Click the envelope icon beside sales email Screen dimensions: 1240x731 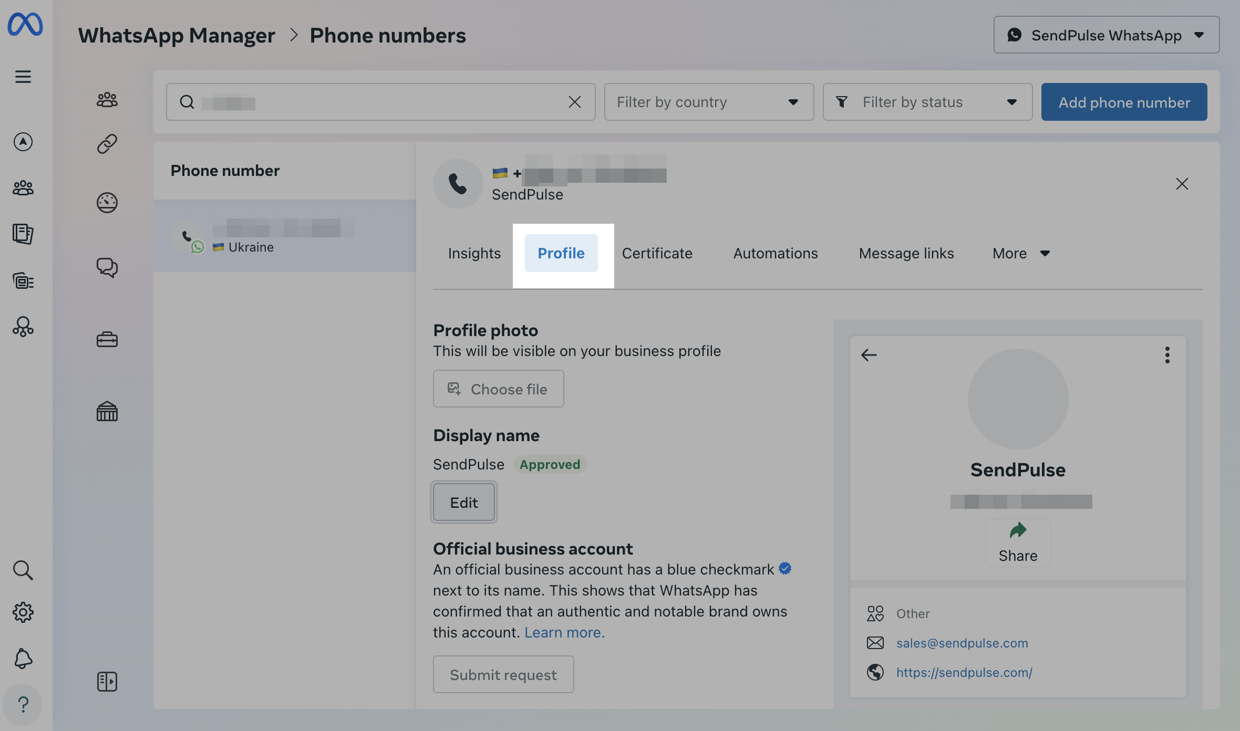[875, 643]
